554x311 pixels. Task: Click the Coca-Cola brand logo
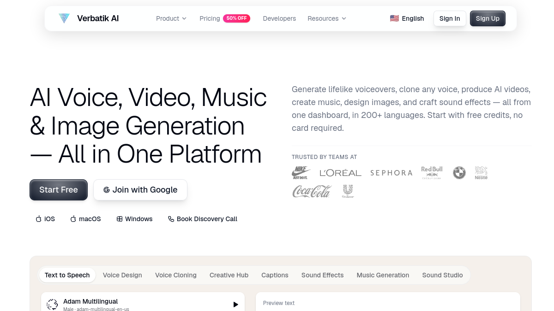coord(312,191)
